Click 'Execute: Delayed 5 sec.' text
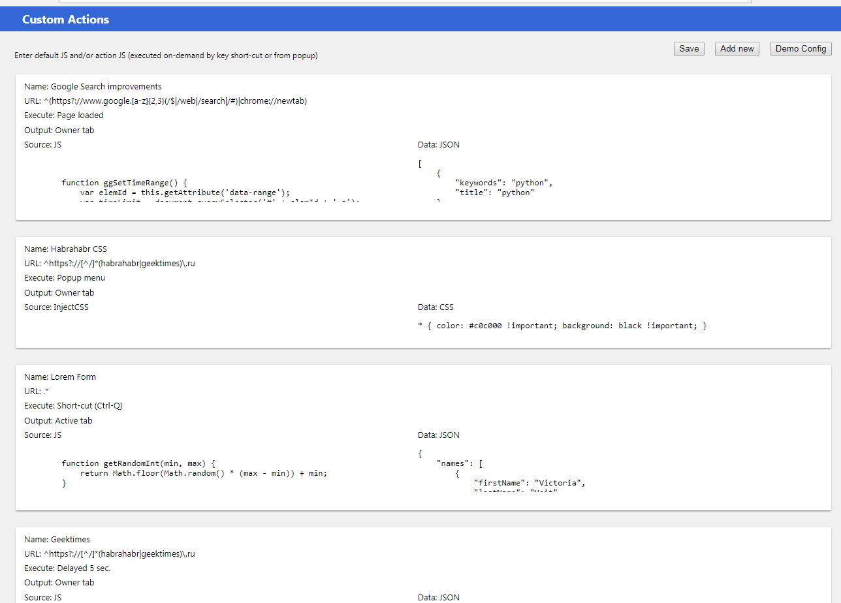The width and height of the screenshot is (841, 603). tap(67, 568)
